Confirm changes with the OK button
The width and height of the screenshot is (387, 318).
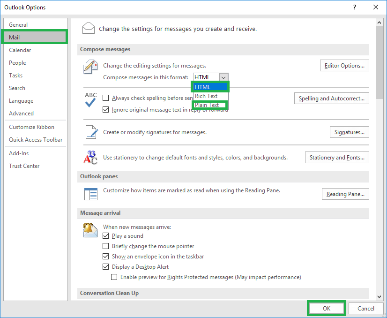pyautogui.click(x=326, y=308)
